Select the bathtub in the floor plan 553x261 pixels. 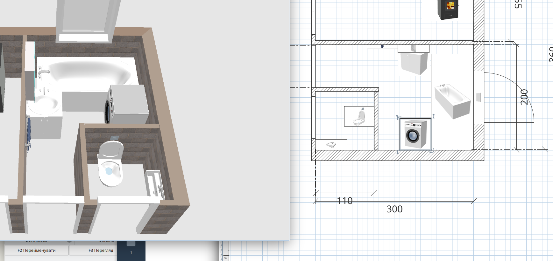452,101
